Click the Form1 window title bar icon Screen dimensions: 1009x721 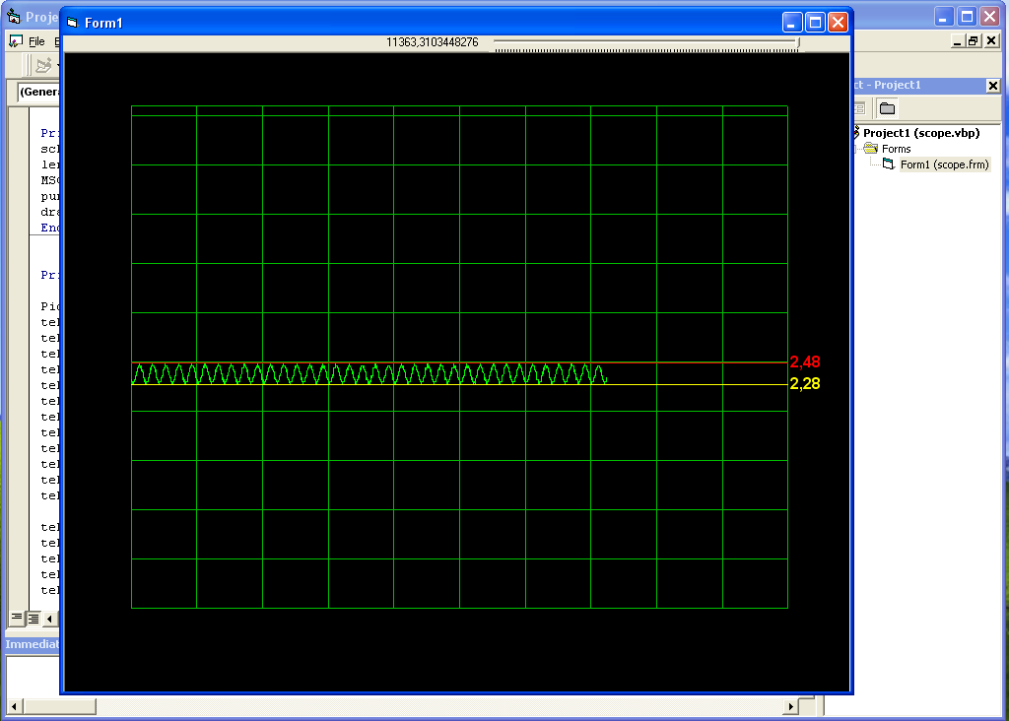click(x=72, y=23)
